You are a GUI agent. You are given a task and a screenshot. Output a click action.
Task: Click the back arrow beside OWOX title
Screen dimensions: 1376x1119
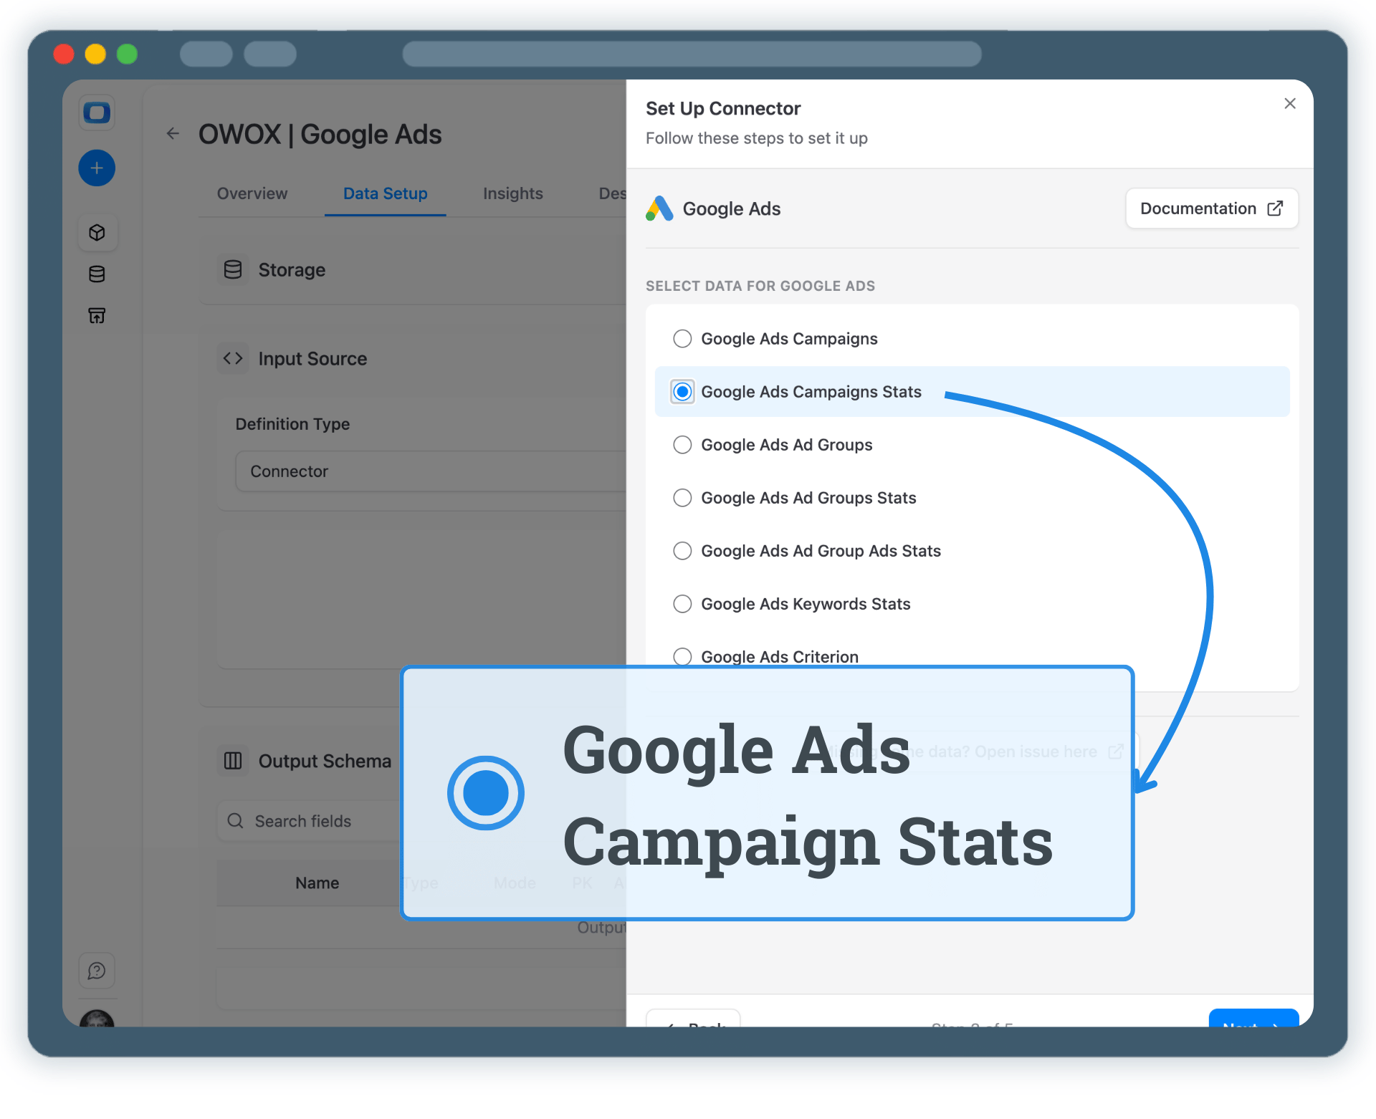pos(173,134)
